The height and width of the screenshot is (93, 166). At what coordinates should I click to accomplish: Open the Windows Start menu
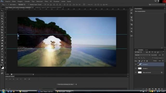3,91
